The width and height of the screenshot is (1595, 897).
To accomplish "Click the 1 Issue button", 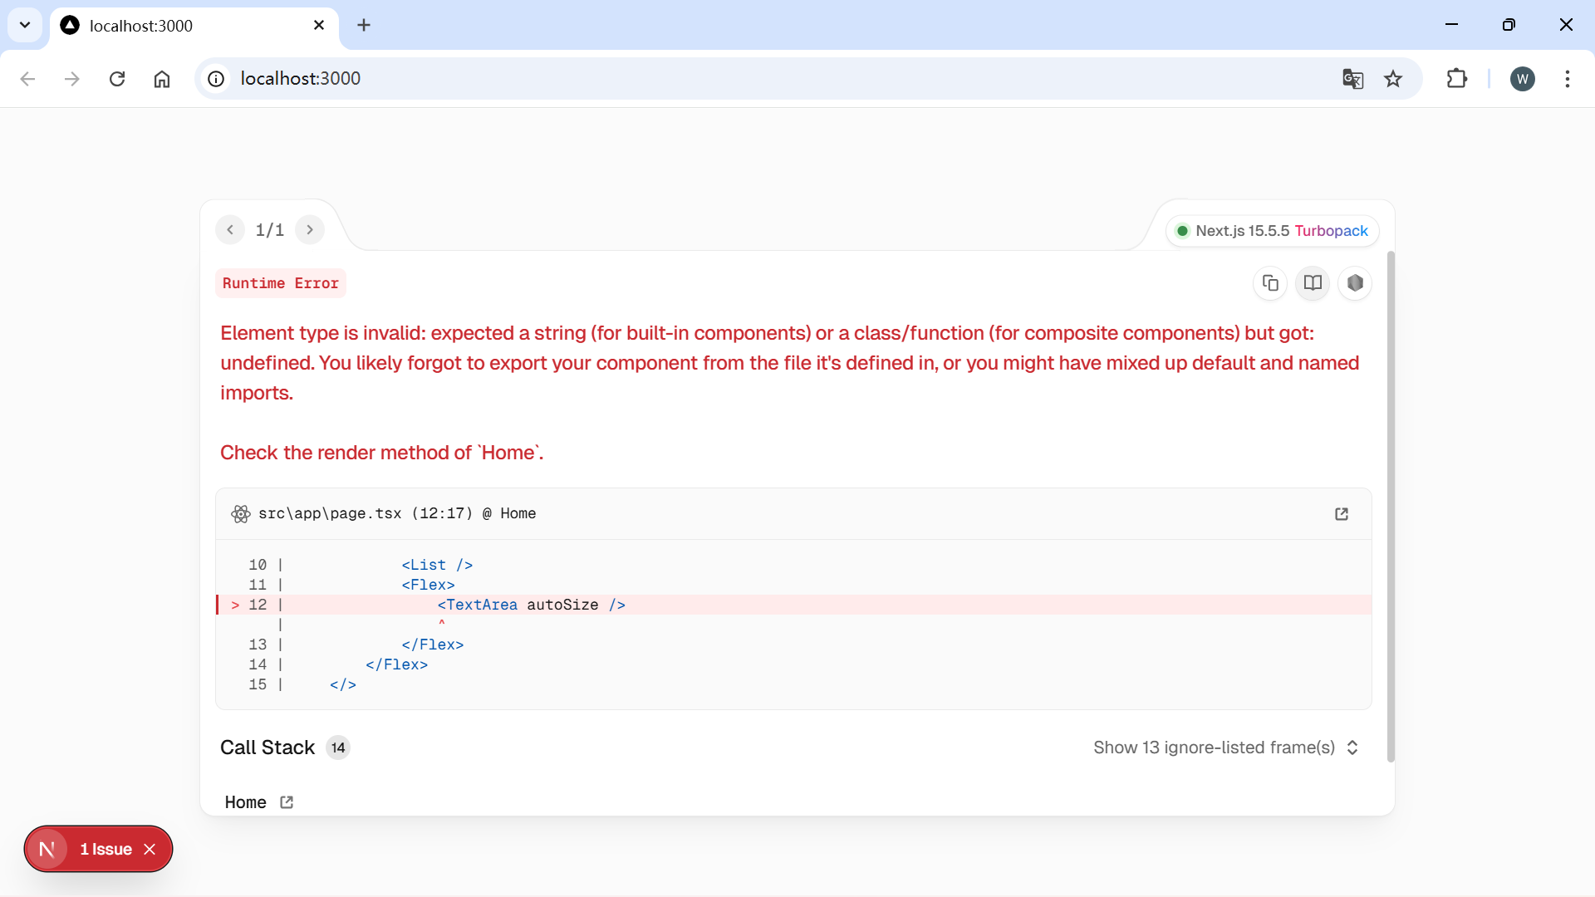I will pos(106,849).
